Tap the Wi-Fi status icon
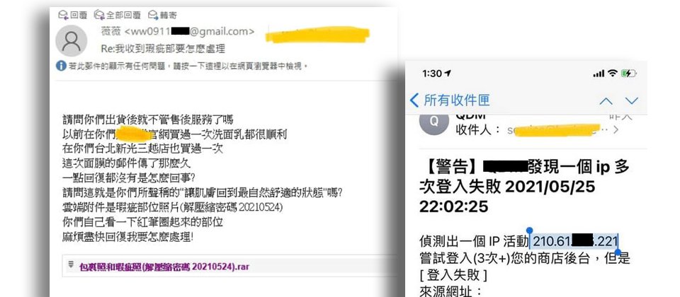This screenshot has height=297, width=680. point(612,73)
